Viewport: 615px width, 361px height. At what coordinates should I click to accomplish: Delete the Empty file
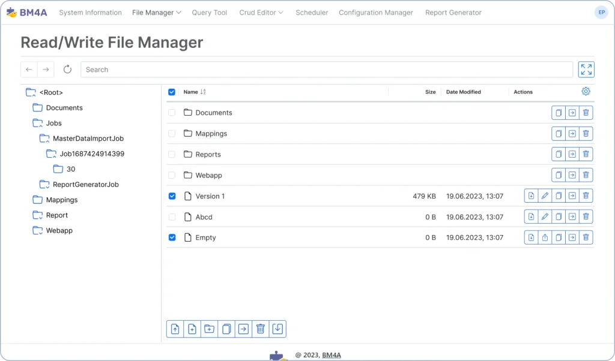coord(586,237)
